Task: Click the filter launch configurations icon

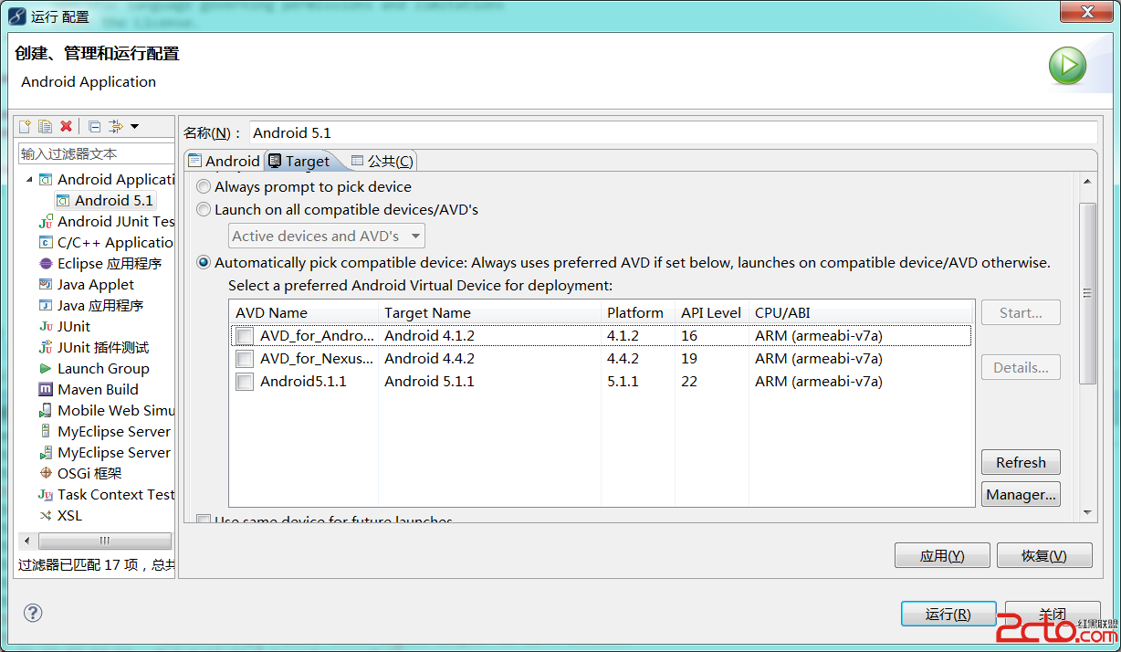Action: pyautogui.click(x=115, y=126)
